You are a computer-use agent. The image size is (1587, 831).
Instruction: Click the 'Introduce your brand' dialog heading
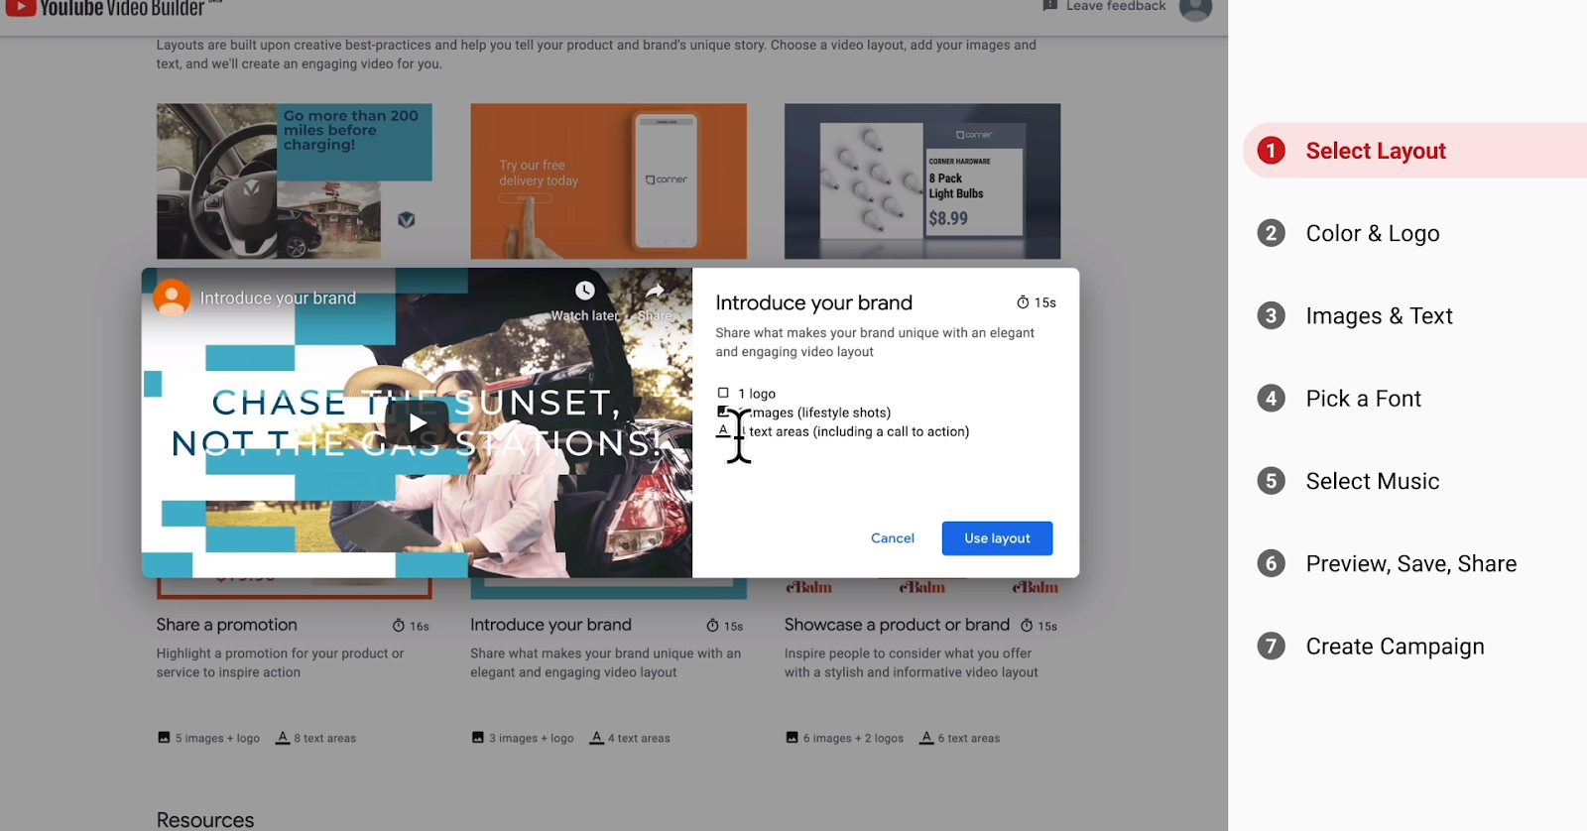coord(813,302)
